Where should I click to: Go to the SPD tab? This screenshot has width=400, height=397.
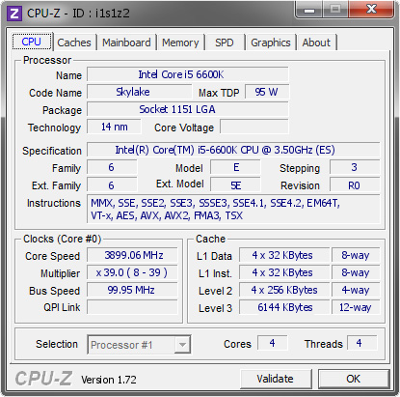coord(225,43)
